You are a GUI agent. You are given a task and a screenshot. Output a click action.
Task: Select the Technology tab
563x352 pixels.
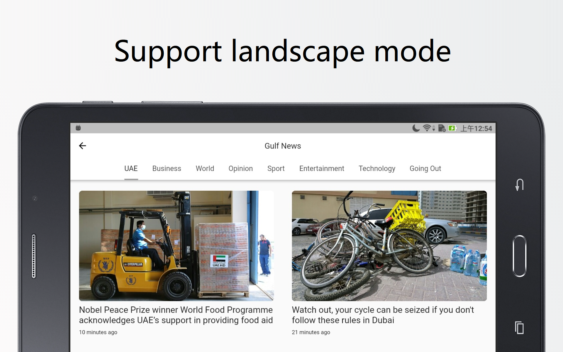coord(377,169)
